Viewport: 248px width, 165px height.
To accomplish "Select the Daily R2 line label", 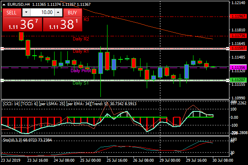I will 81,39.
